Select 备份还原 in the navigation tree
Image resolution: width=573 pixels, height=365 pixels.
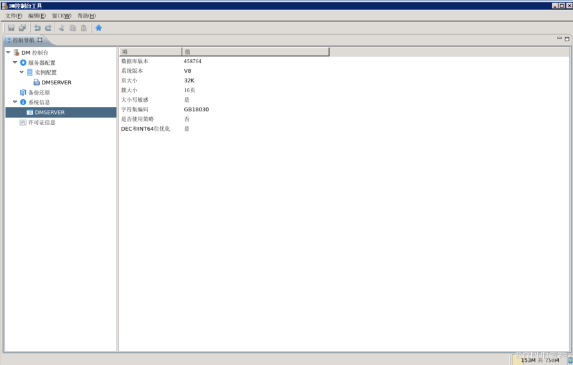tap(39, 93)
